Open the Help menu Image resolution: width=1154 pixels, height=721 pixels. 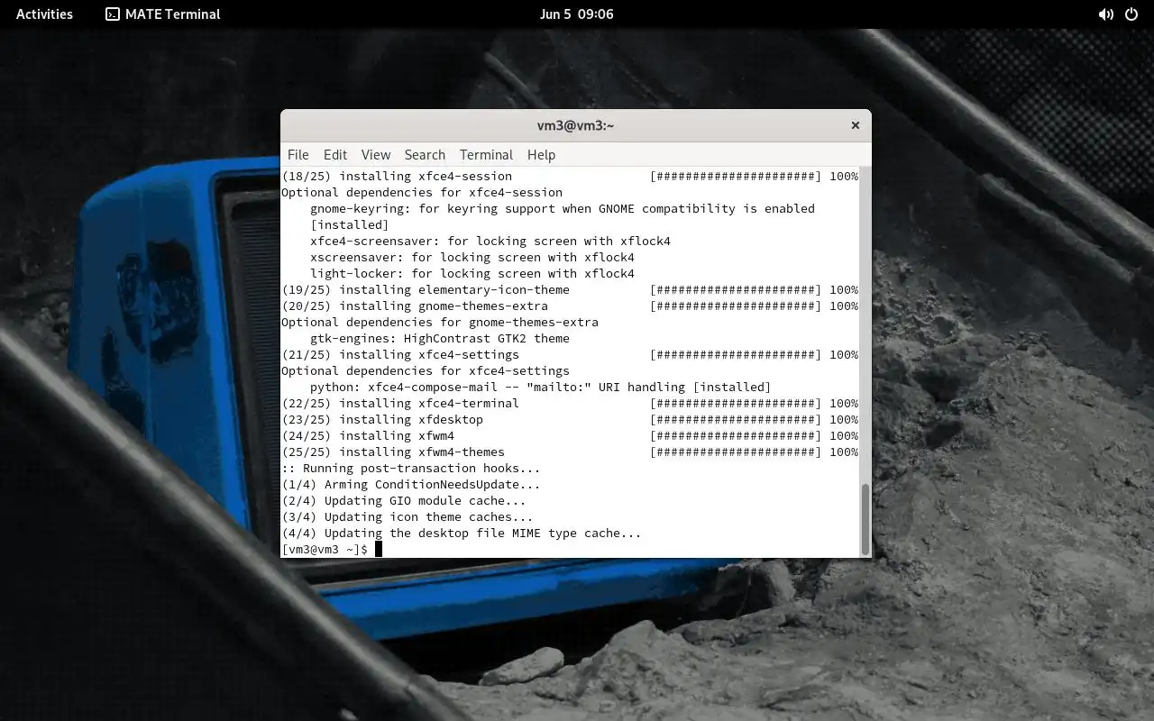click(541, 155)
